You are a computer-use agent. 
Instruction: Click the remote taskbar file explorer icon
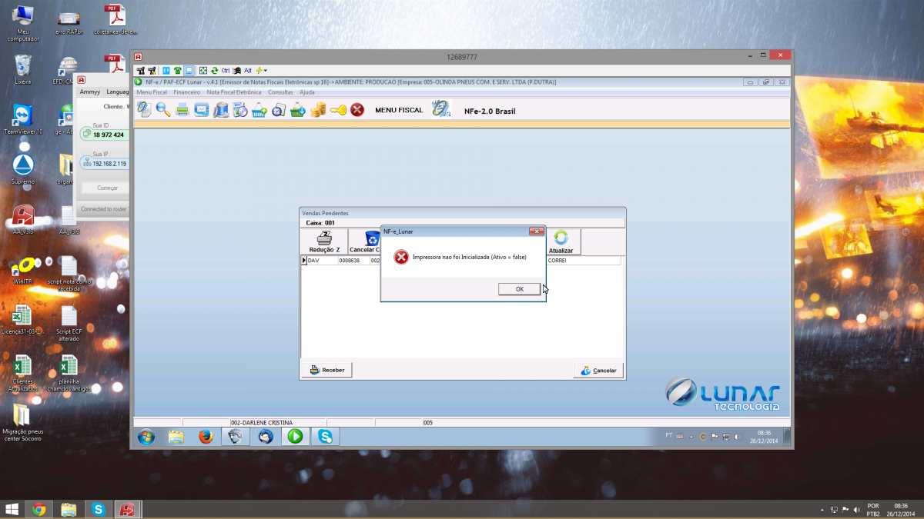tap(176, 437)
